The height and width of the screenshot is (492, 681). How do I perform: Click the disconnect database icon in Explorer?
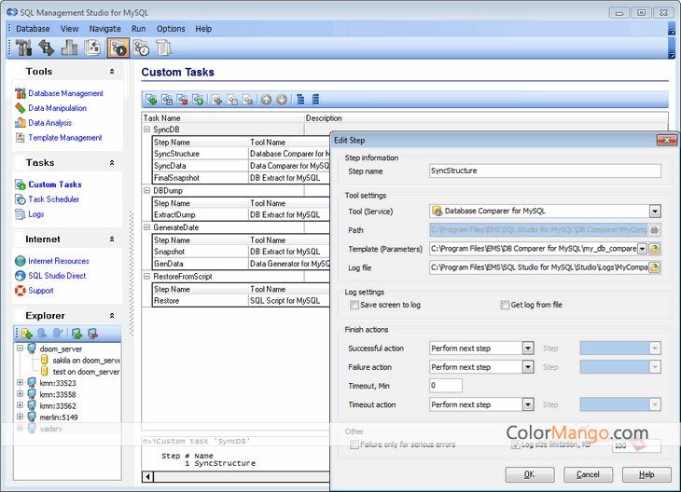click(57, 334)
